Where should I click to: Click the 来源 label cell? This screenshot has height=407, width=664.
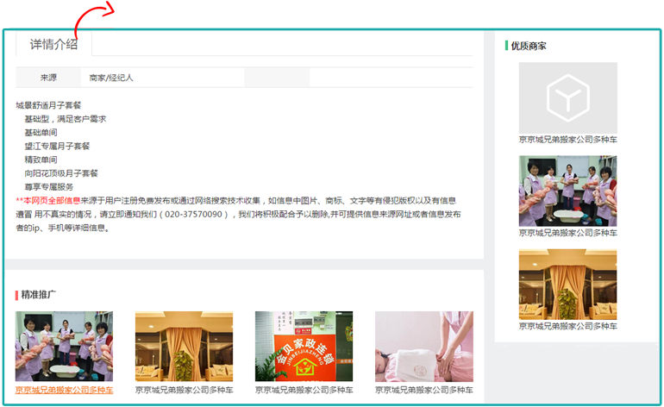point(48,78)
